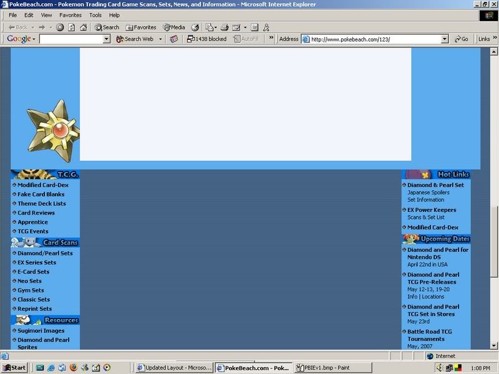Click the Google toolbar search box
Screen dimensions: 499x374
[72, 39]
